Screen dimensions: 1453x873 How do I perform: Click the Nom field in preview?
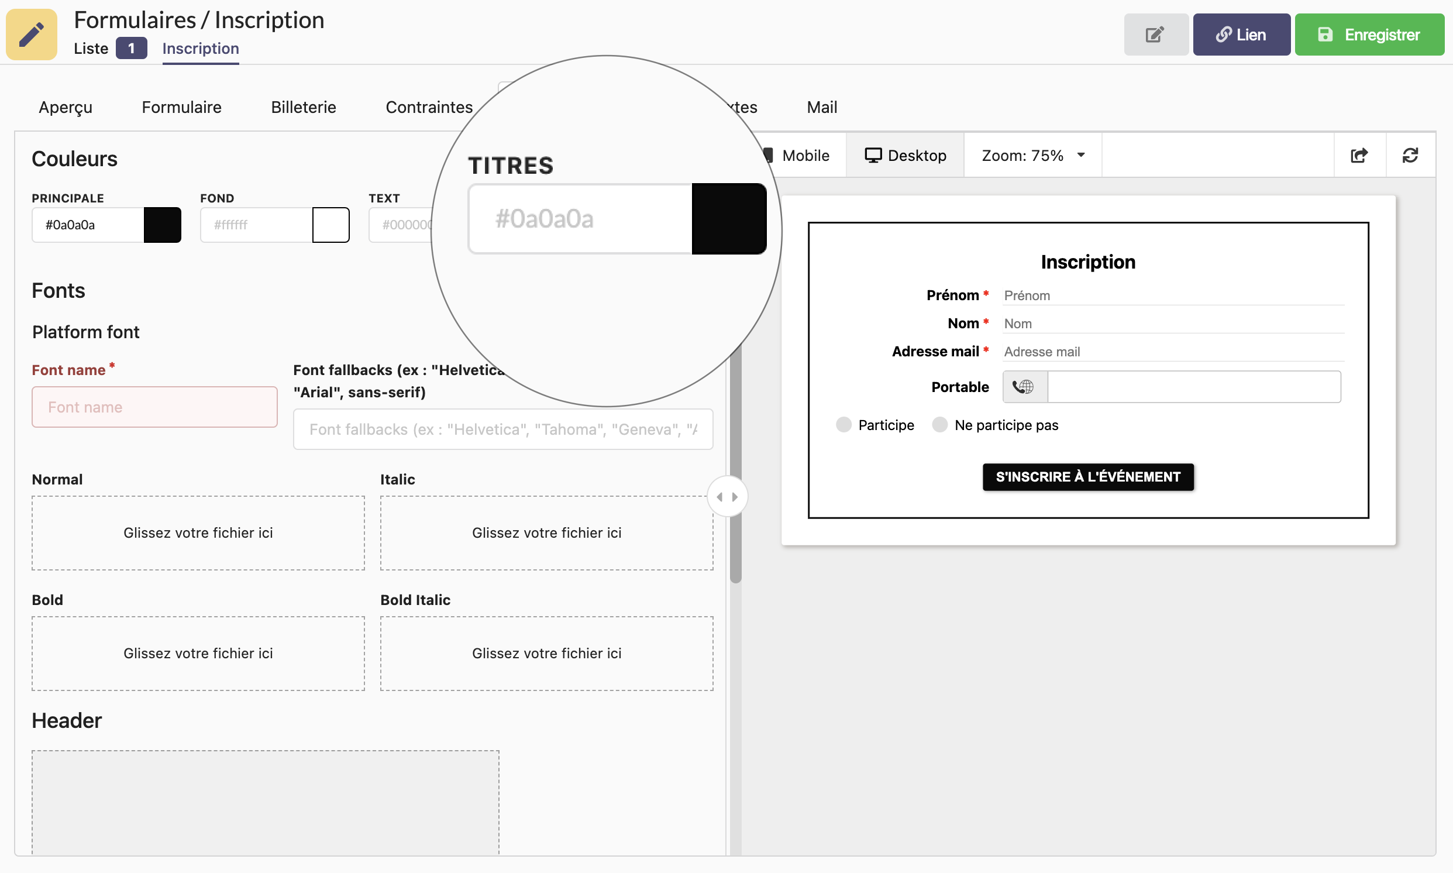click(x=1173, y=324)
